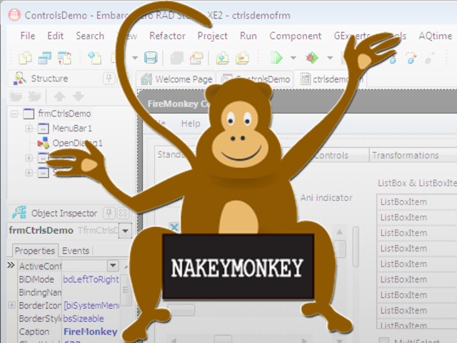Click the green Run arrow icon
The height and width of the screenshot is (343, 457).
click(x=276, y=57)
